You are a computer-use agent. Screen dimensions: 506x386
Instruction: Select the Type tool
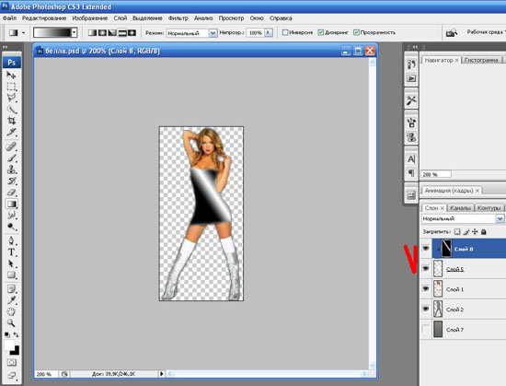pyautogui.click(x=11, y=251)
